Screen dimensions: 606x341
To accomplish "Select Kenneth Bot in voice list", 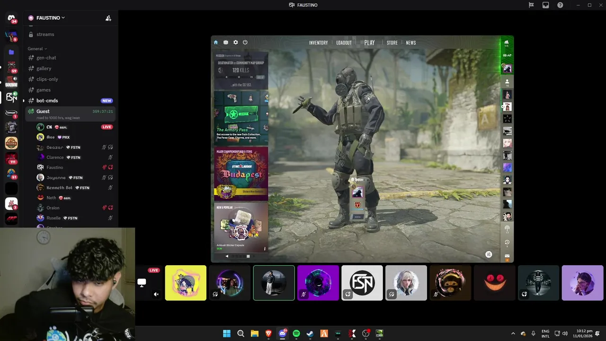I will tap(75, 188).
